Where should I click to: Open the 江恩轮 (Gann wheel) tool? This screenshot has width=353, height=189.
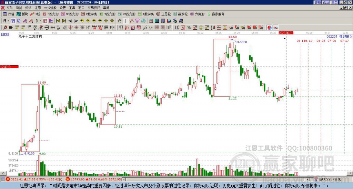point(164,14)
